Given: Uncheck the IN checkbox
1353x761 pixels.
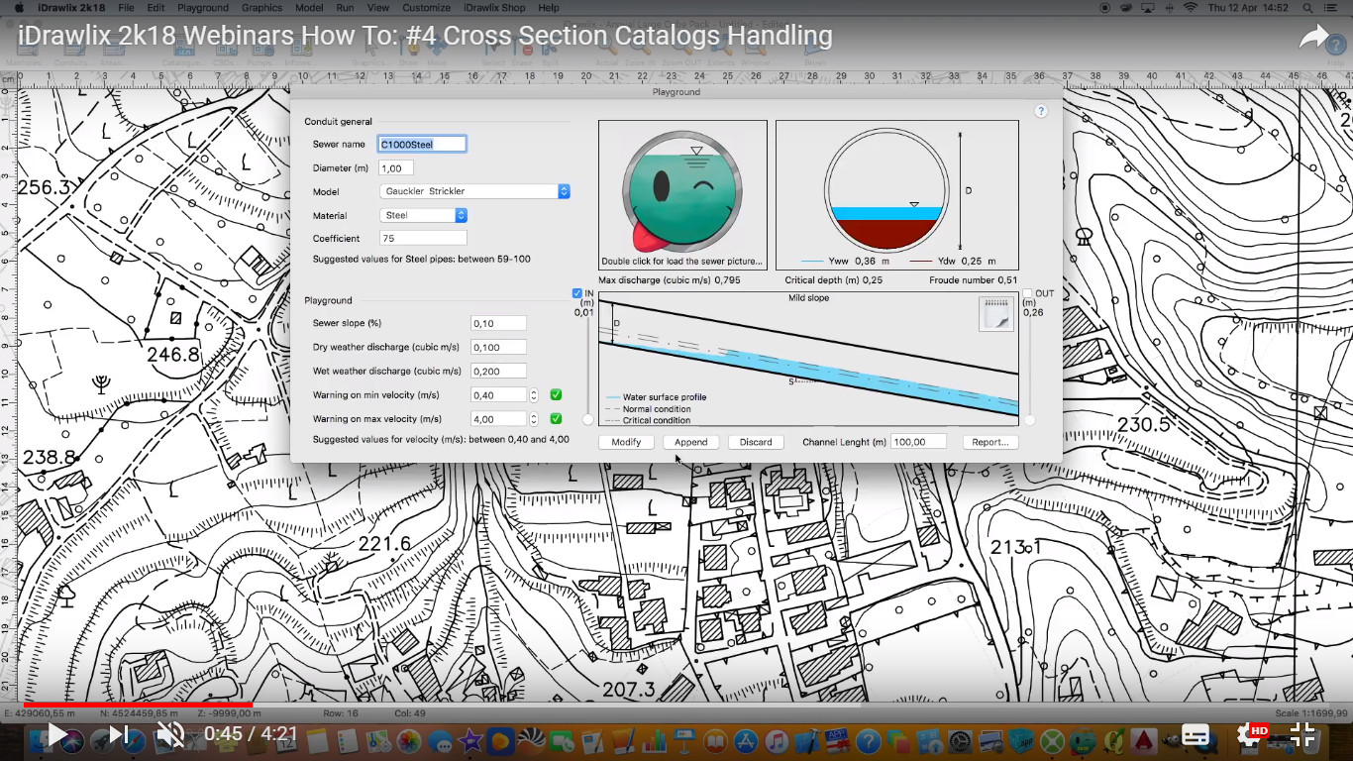Looking at the screenshot, I should pos(577,293).
